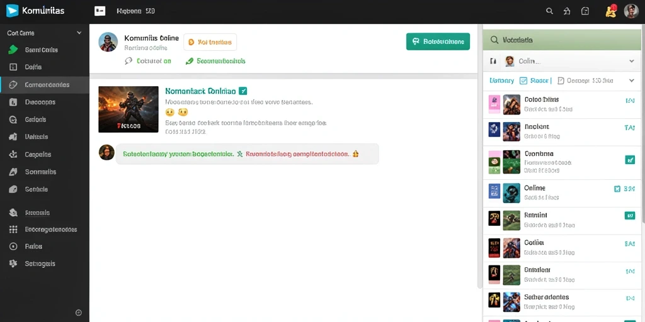Click the icon beside sidebar item 'Sonmmiits'
The height and width of the screenshot is (322, 645).
point(13,172)
